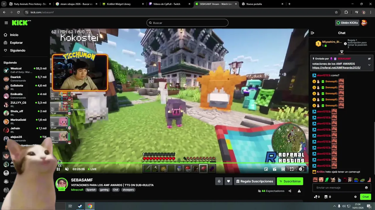The width and height of the screenshot is (375, 210).
Task: Share the stream using share icon
Action: 290,191
